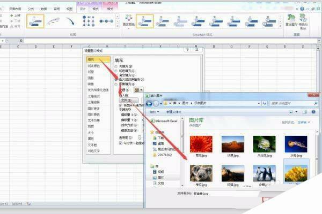Select Picture Color (图片颜色) category
Viewport: 322px width, 214px height.
pyautogui.click(x=94, y=114)
